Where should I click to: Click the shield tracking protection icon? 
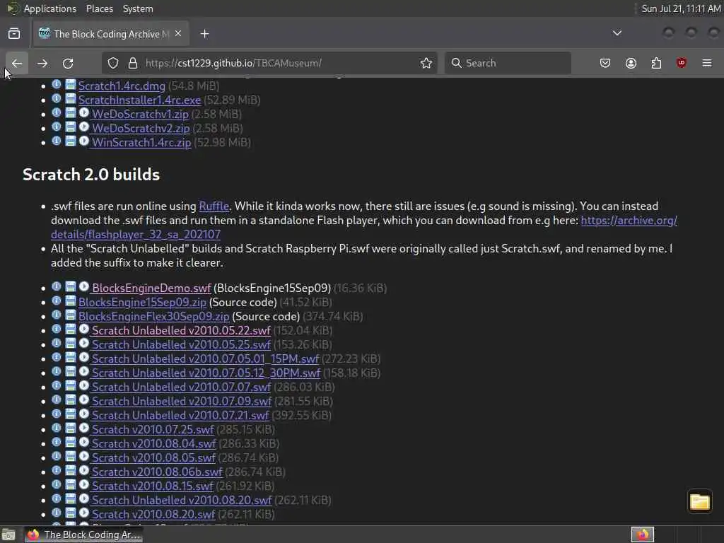(113, 63)
